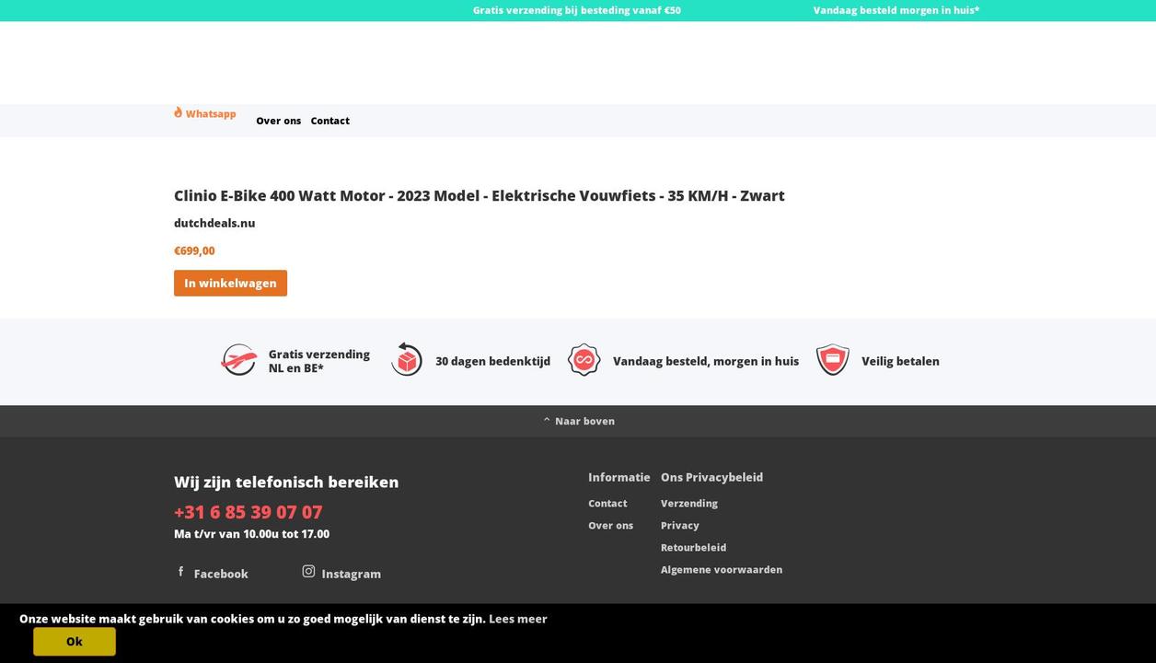The height and width of the screenshot is (663, 1156).
Task: Click the Facebook f icon
Action: tap(181, 572)
